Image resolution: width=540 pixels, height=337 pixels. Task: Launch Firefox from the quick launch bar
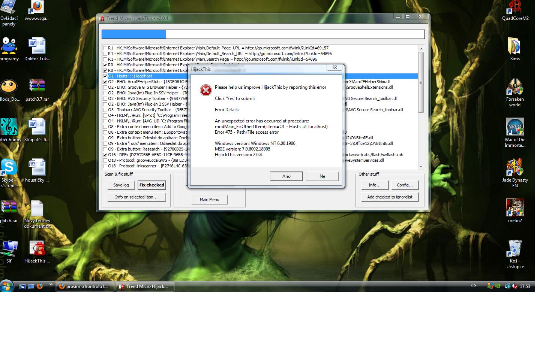tap(40, 286)
